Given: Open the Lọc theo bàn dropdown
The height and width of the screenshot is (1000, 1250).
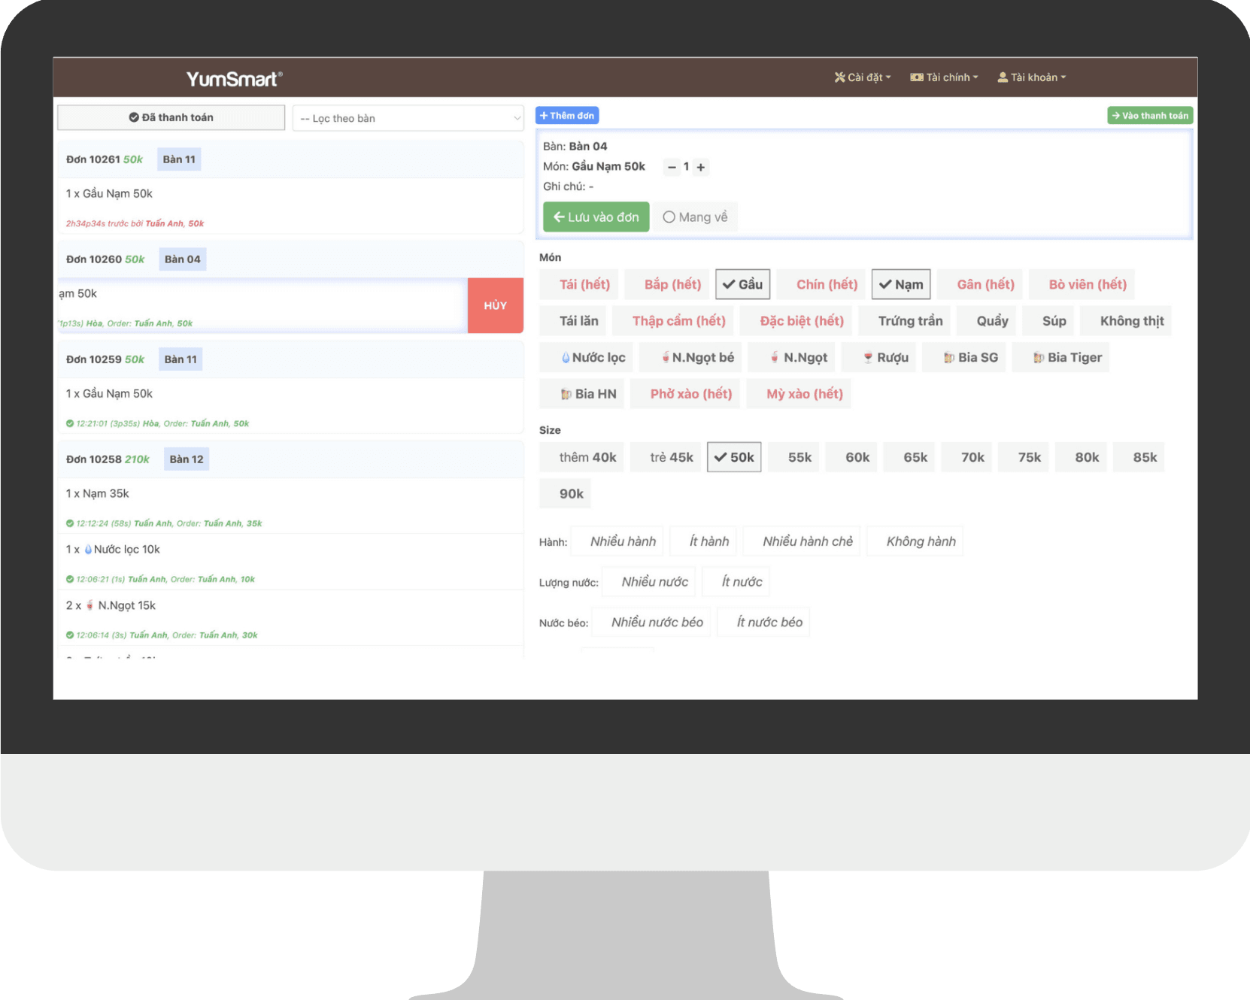Looking at the screenshot, I should 408,118.
